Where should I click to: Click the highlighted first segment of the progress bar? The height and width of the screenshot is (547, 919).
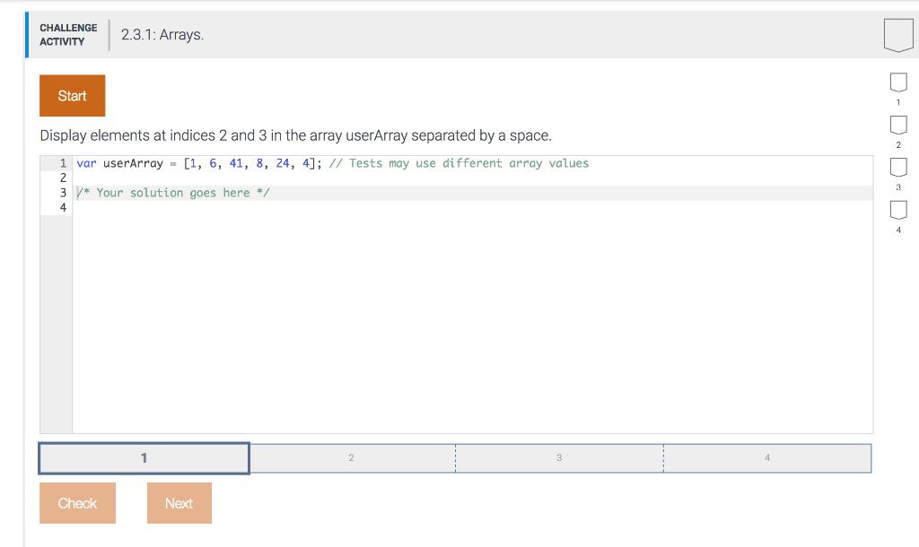[143, 458]
